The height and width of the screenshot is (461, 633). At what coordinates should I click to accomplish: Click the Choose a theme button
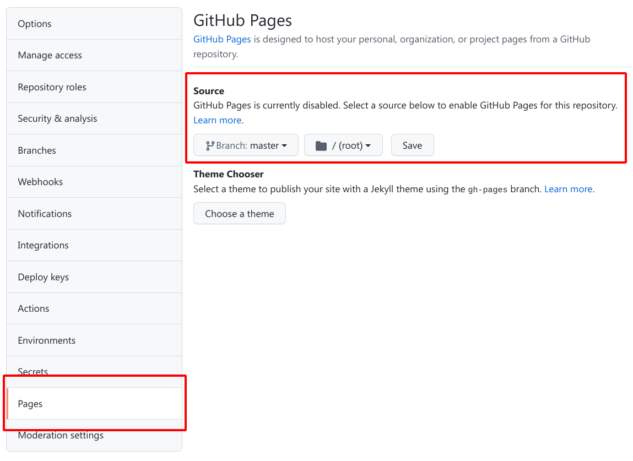[x=239, y=213]
